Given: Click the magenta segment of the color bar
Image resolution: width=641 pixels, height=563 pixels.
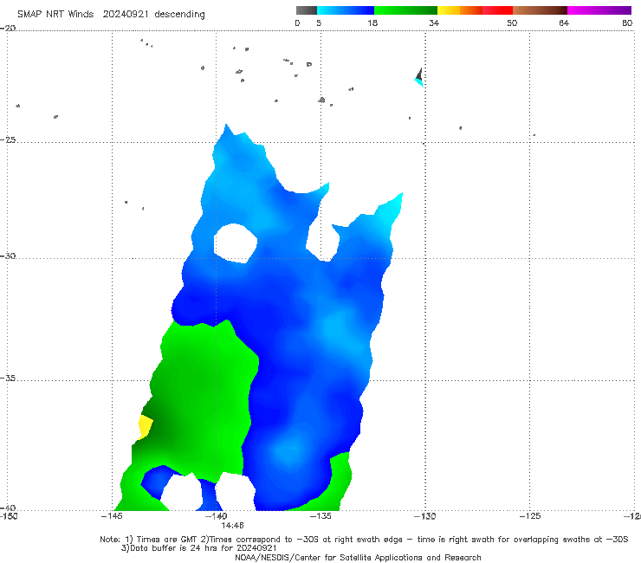Looking at the screenshot, I should click(599, 10).
